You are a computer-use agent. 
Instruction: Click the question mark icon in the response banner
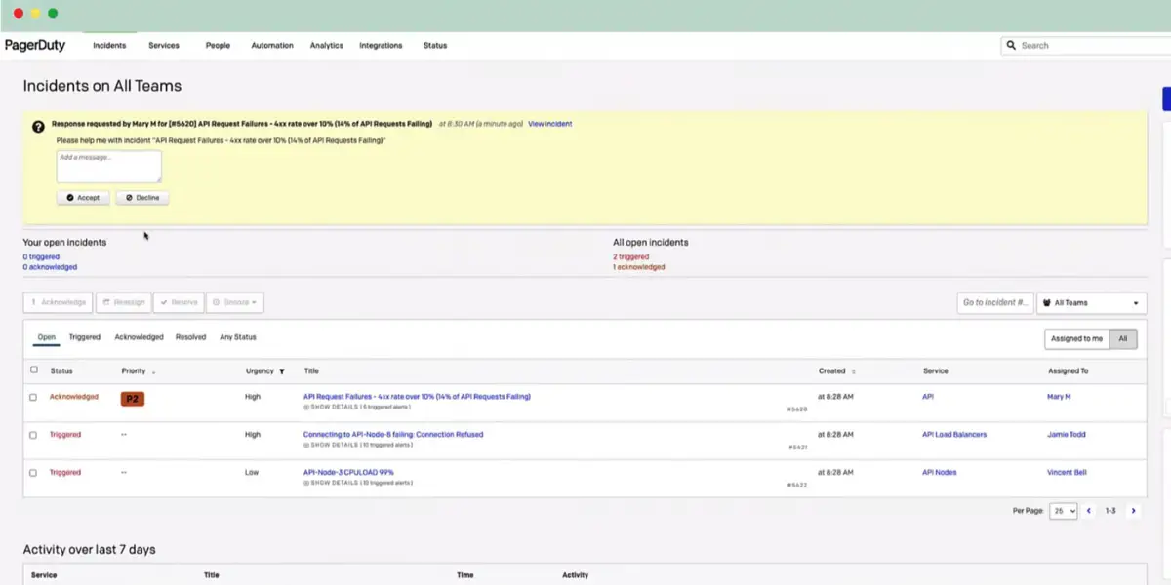coord(38,127)
